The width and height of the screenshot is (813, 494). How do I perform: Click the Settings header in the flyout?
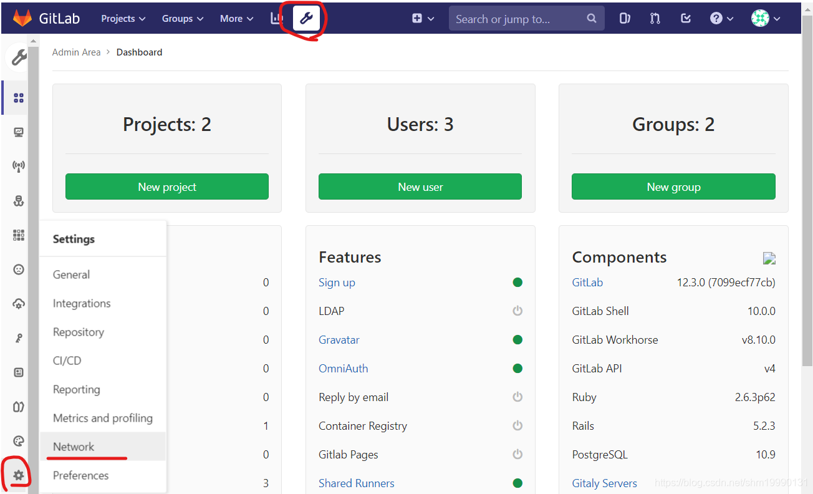[74, 239]
